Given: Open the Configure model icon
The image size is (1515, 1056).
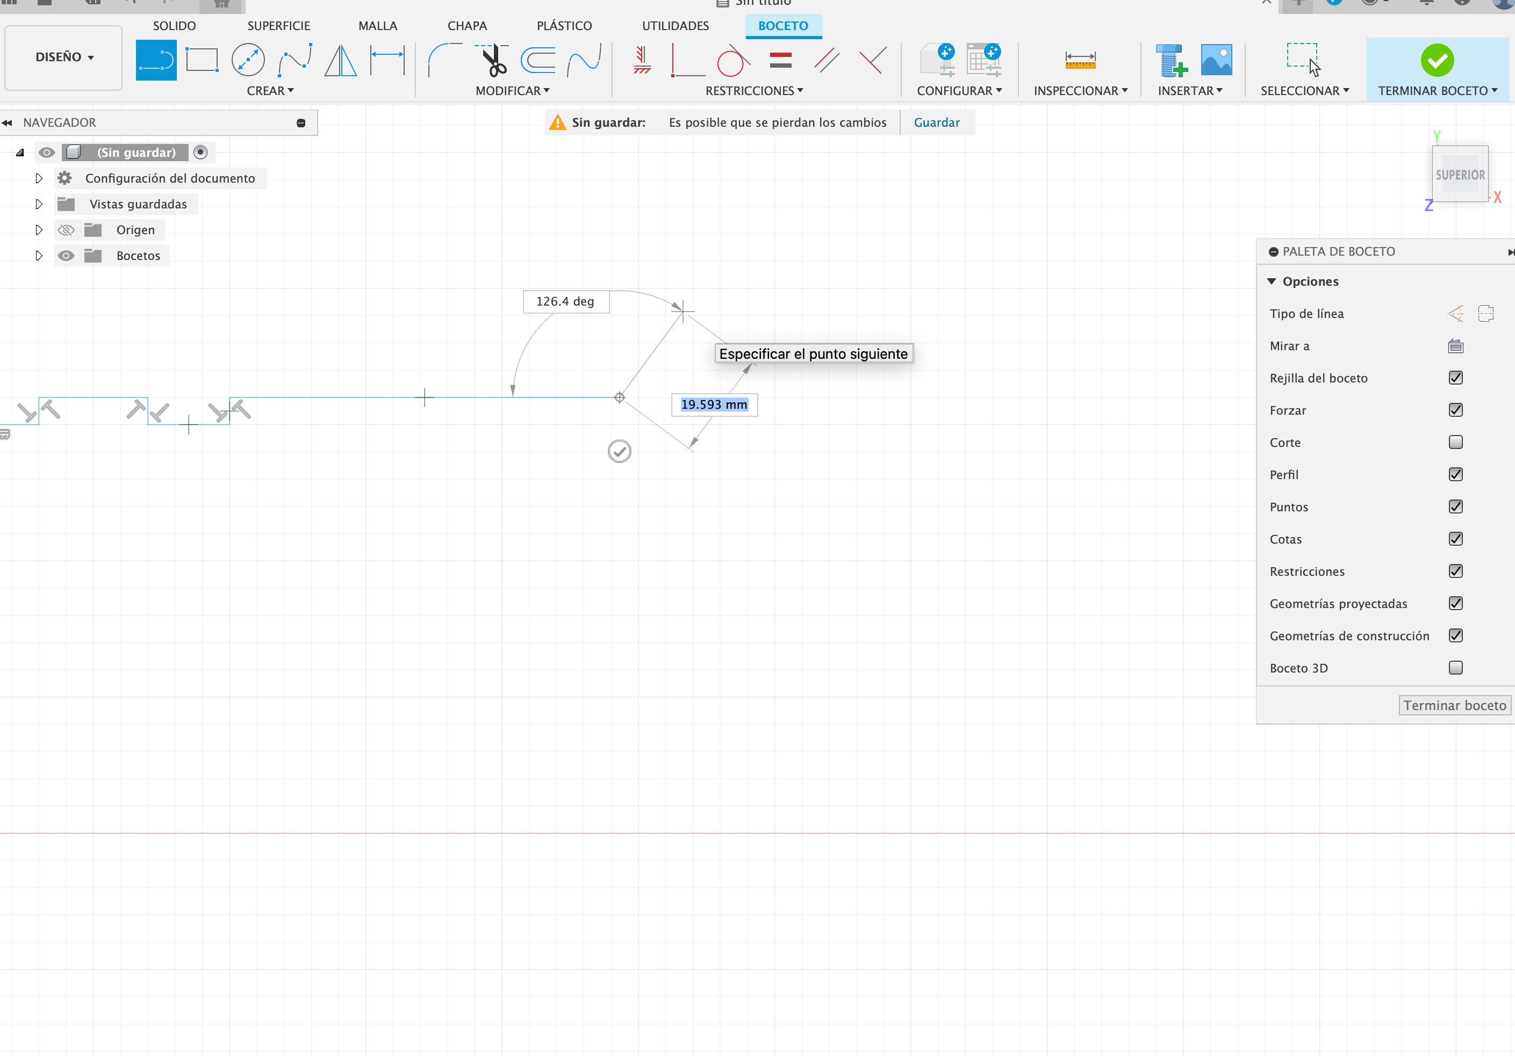Looking at the screenshot, I should [938, 60].
